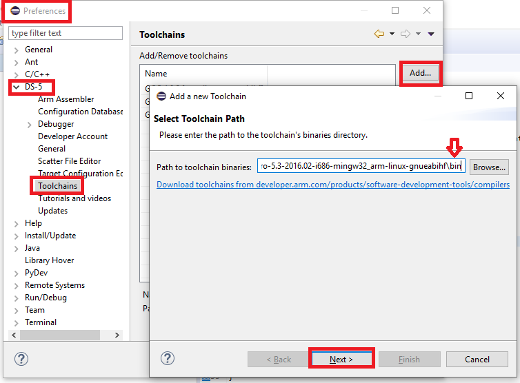Maximize the Preferences window

pyautogui.click(x=395, y=10)
